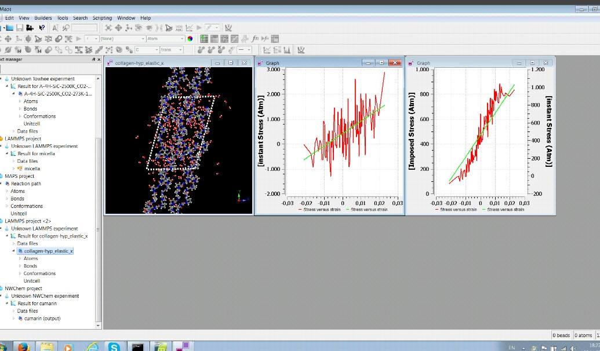
Task: Select cumarin (output) tree item
Action: (x=42, y=319)
